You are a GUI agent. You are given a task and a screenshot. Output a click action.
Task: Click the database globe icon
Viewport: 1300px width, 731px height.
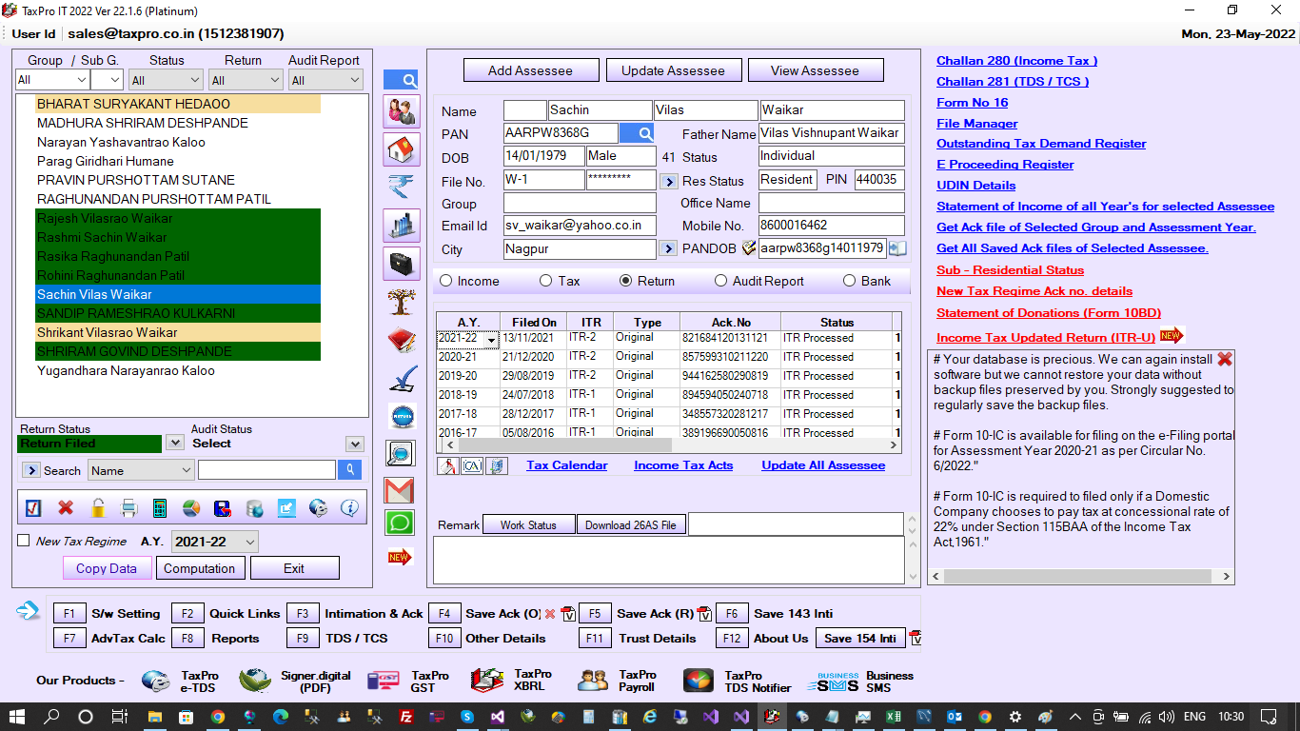[254, 508]
